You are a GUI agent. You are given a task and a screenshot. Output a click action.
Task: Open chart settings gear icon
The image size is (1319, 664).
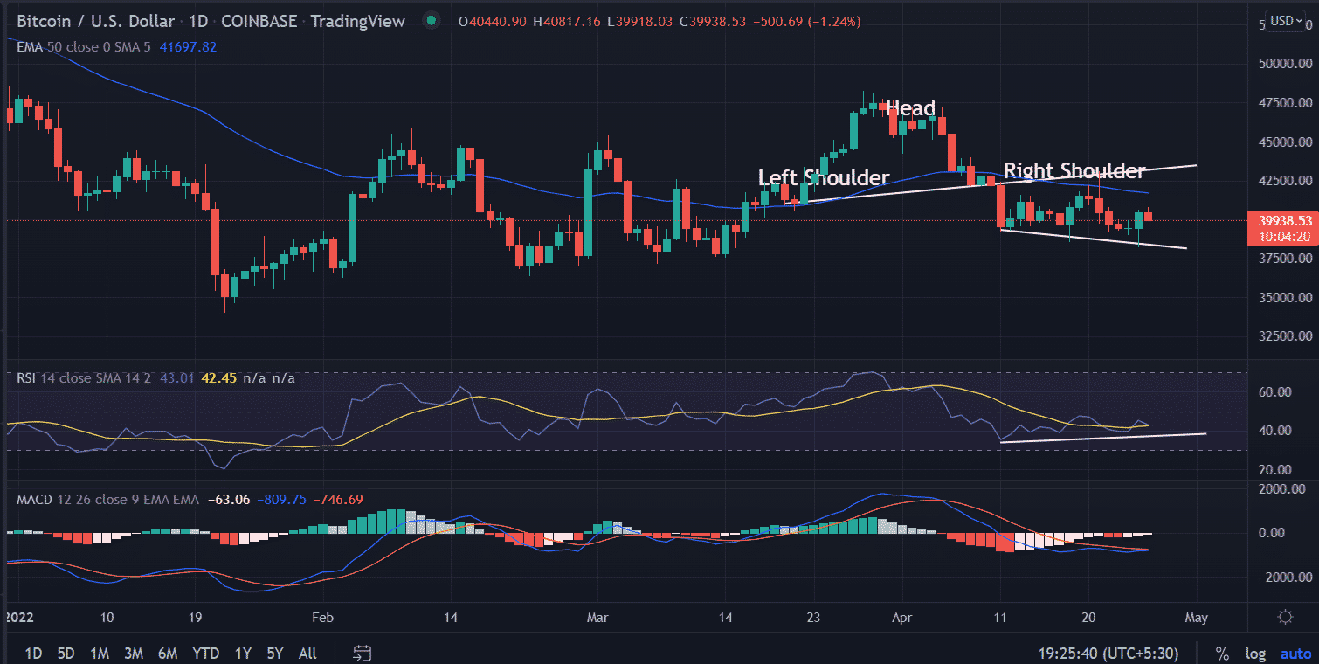[x=1285, y=618]
